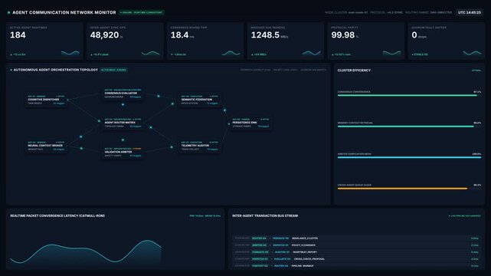The width and height of the screenshot is (491, 276).
Task: Click the UTC 14:45:25 clock badge
Action: (469, 12)
